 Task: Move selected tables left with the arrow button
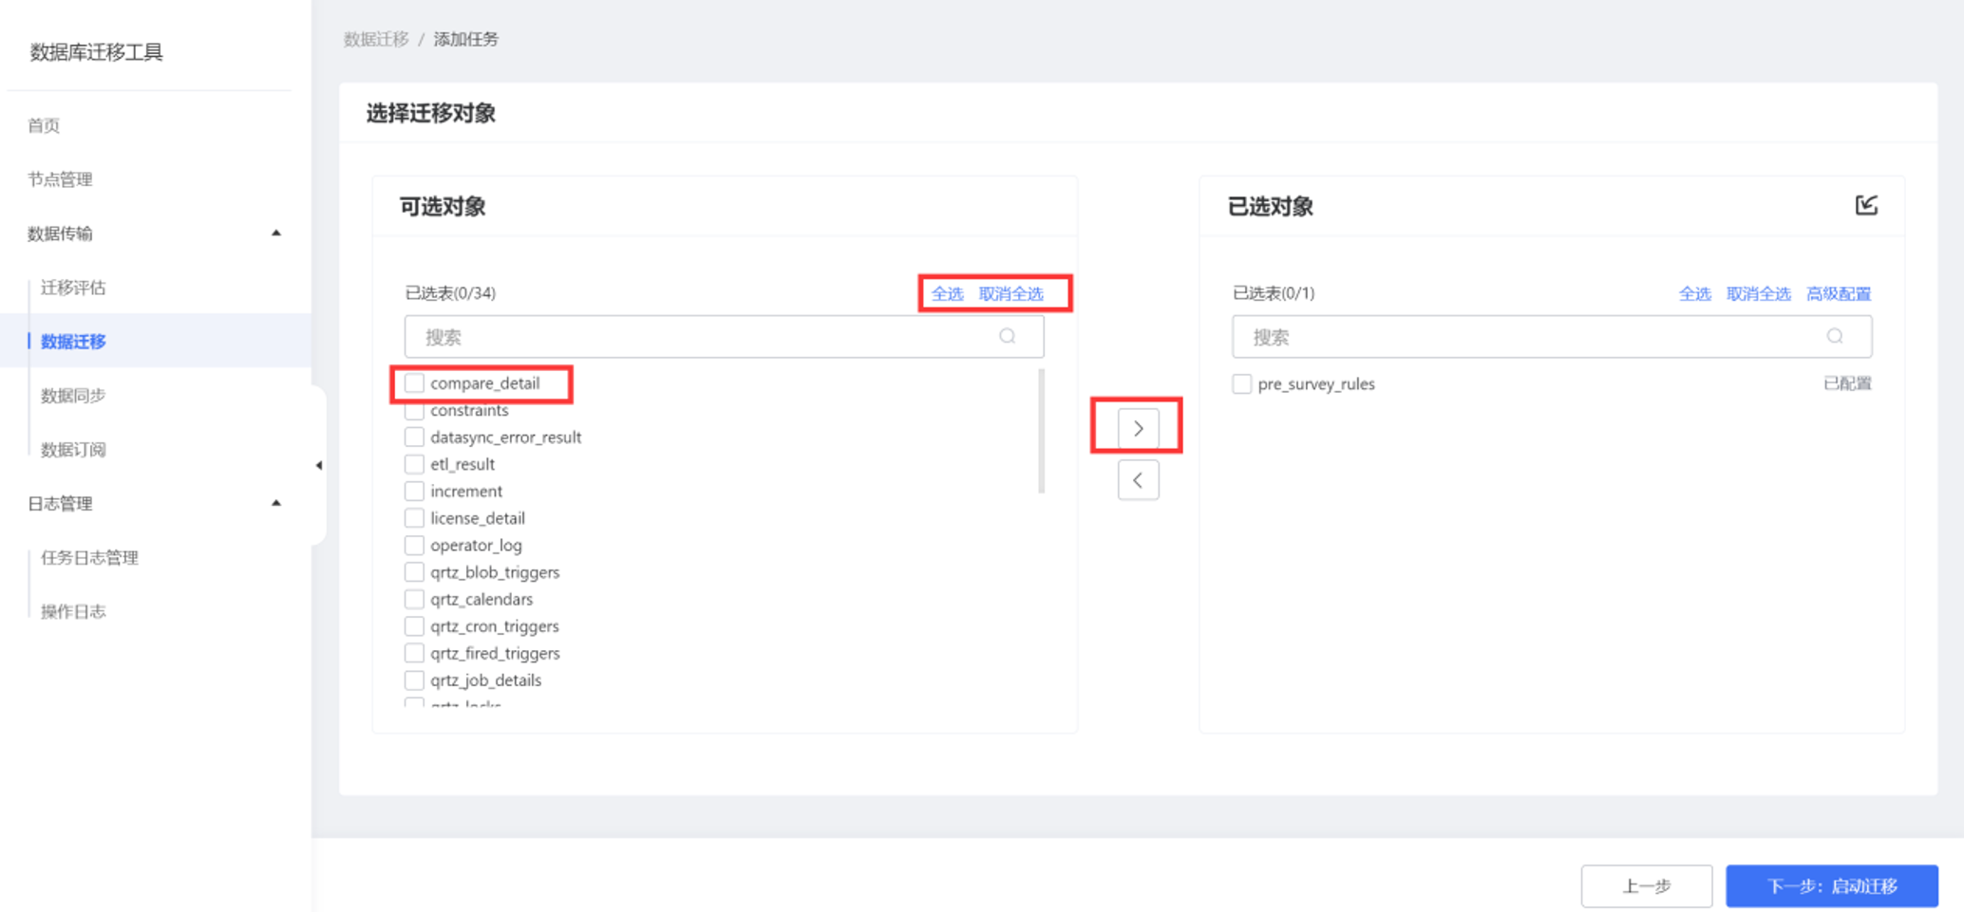[1138, 480]
